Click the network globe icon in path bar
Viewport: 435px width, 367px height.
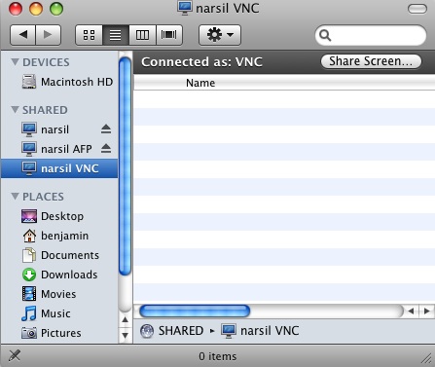tap(147, 331)
